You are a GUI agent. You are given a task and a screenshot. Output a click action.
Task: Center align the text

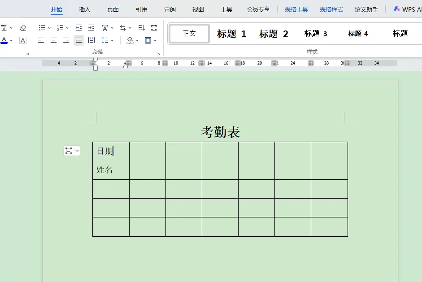53,40
